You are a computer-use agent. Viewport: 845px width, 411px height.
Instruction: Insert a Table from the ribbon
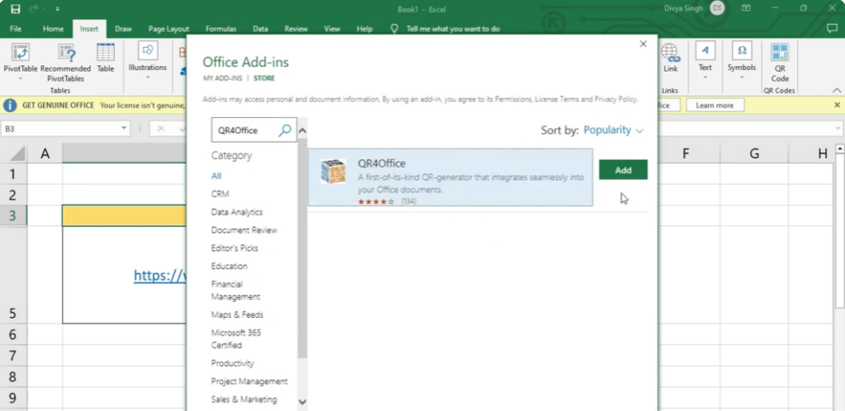point(106,58)
